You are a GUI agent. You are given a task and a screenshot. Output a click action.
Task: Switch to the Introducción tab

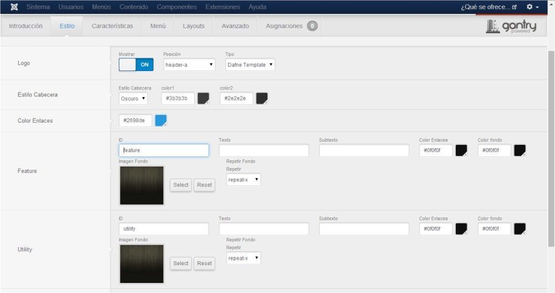tap(26, 26)
